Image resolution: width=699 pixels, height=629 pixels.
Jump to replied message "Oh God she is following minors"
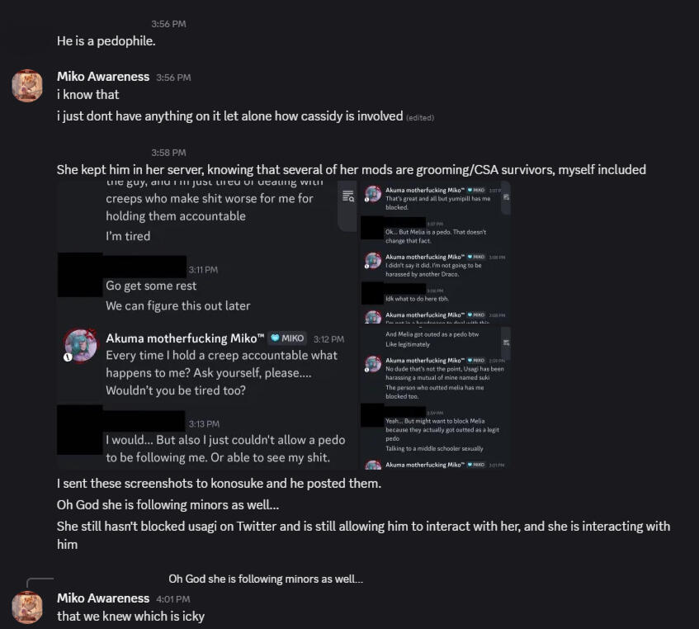coord(266,579)
